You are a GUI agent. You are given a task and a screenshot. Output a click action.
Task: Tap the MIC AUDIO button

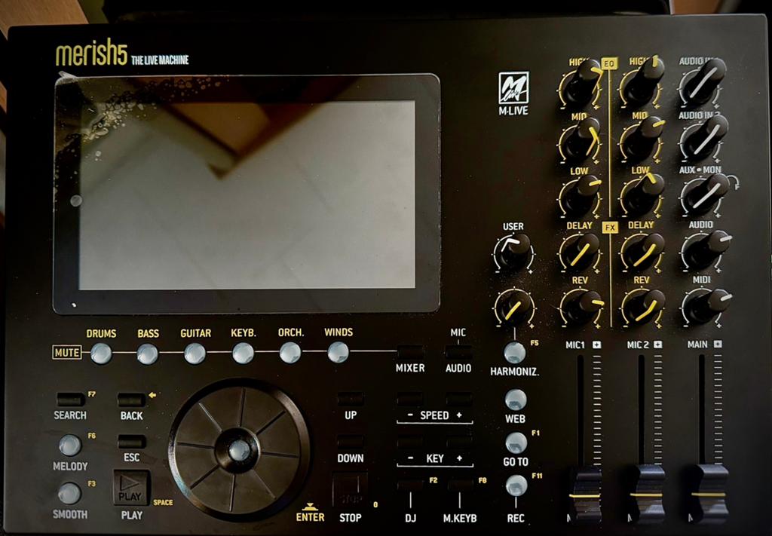[x=458, y=351]
